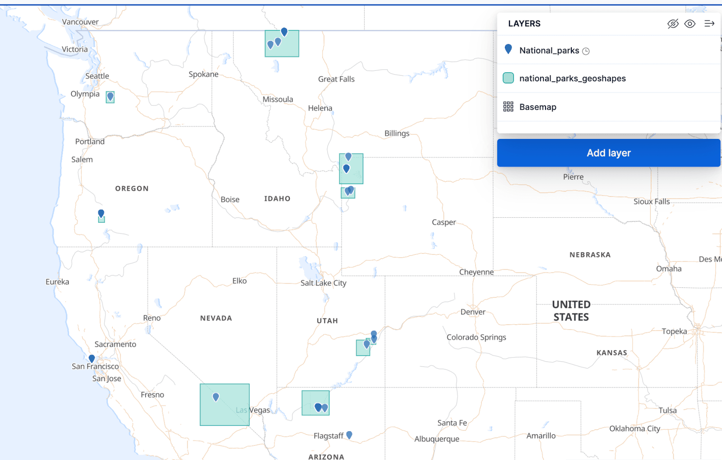722x460 pixels.
Task: Collapse the Layers panel with arrow icon
Action: pos(709,24)
